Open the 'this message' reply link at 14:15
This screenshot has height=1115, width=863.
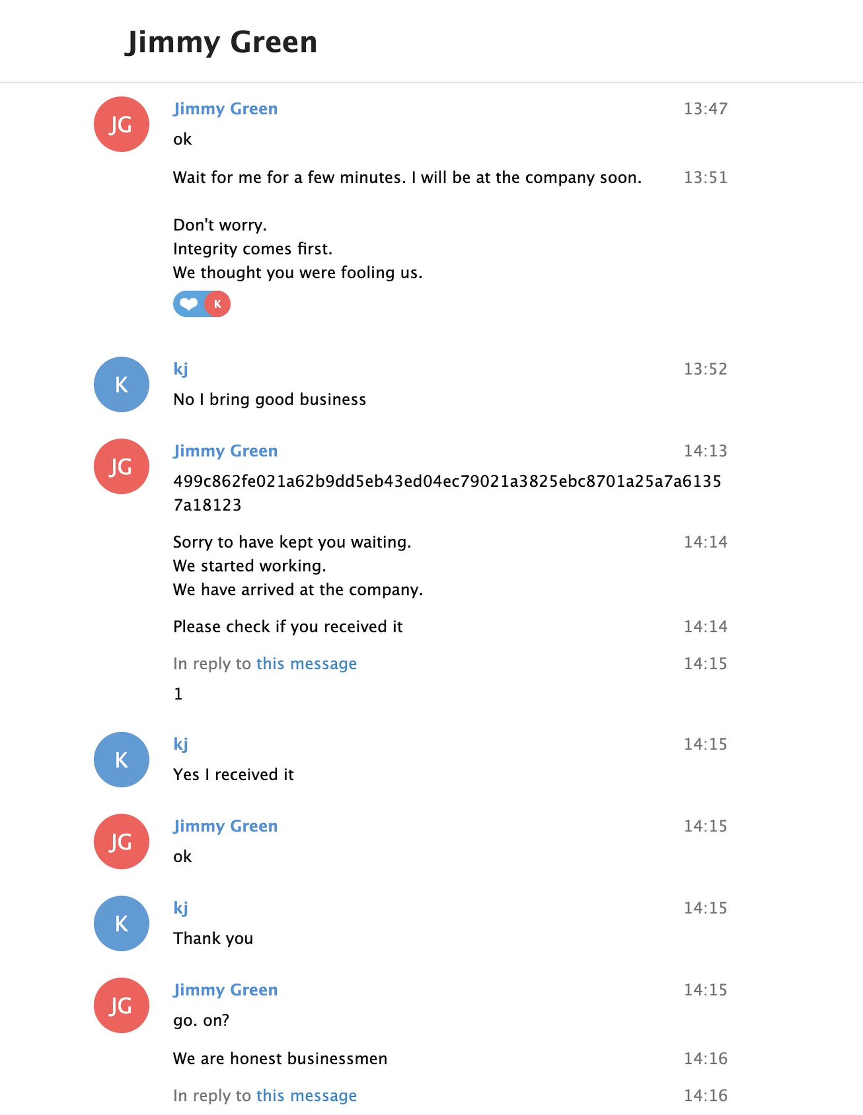(x=306, y=663)
